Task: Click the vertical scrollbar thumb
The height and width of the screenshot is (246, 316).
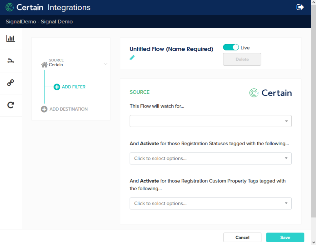Action: click(313, 111)
